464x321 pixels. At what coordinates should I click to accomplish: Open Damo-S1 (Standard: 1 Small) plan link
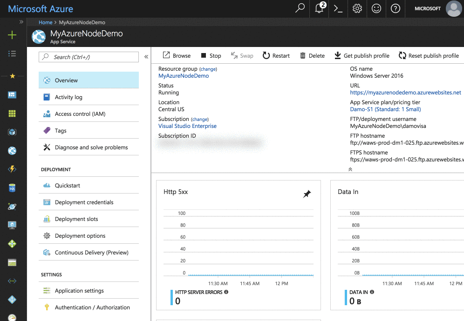(x=385, y=109)
